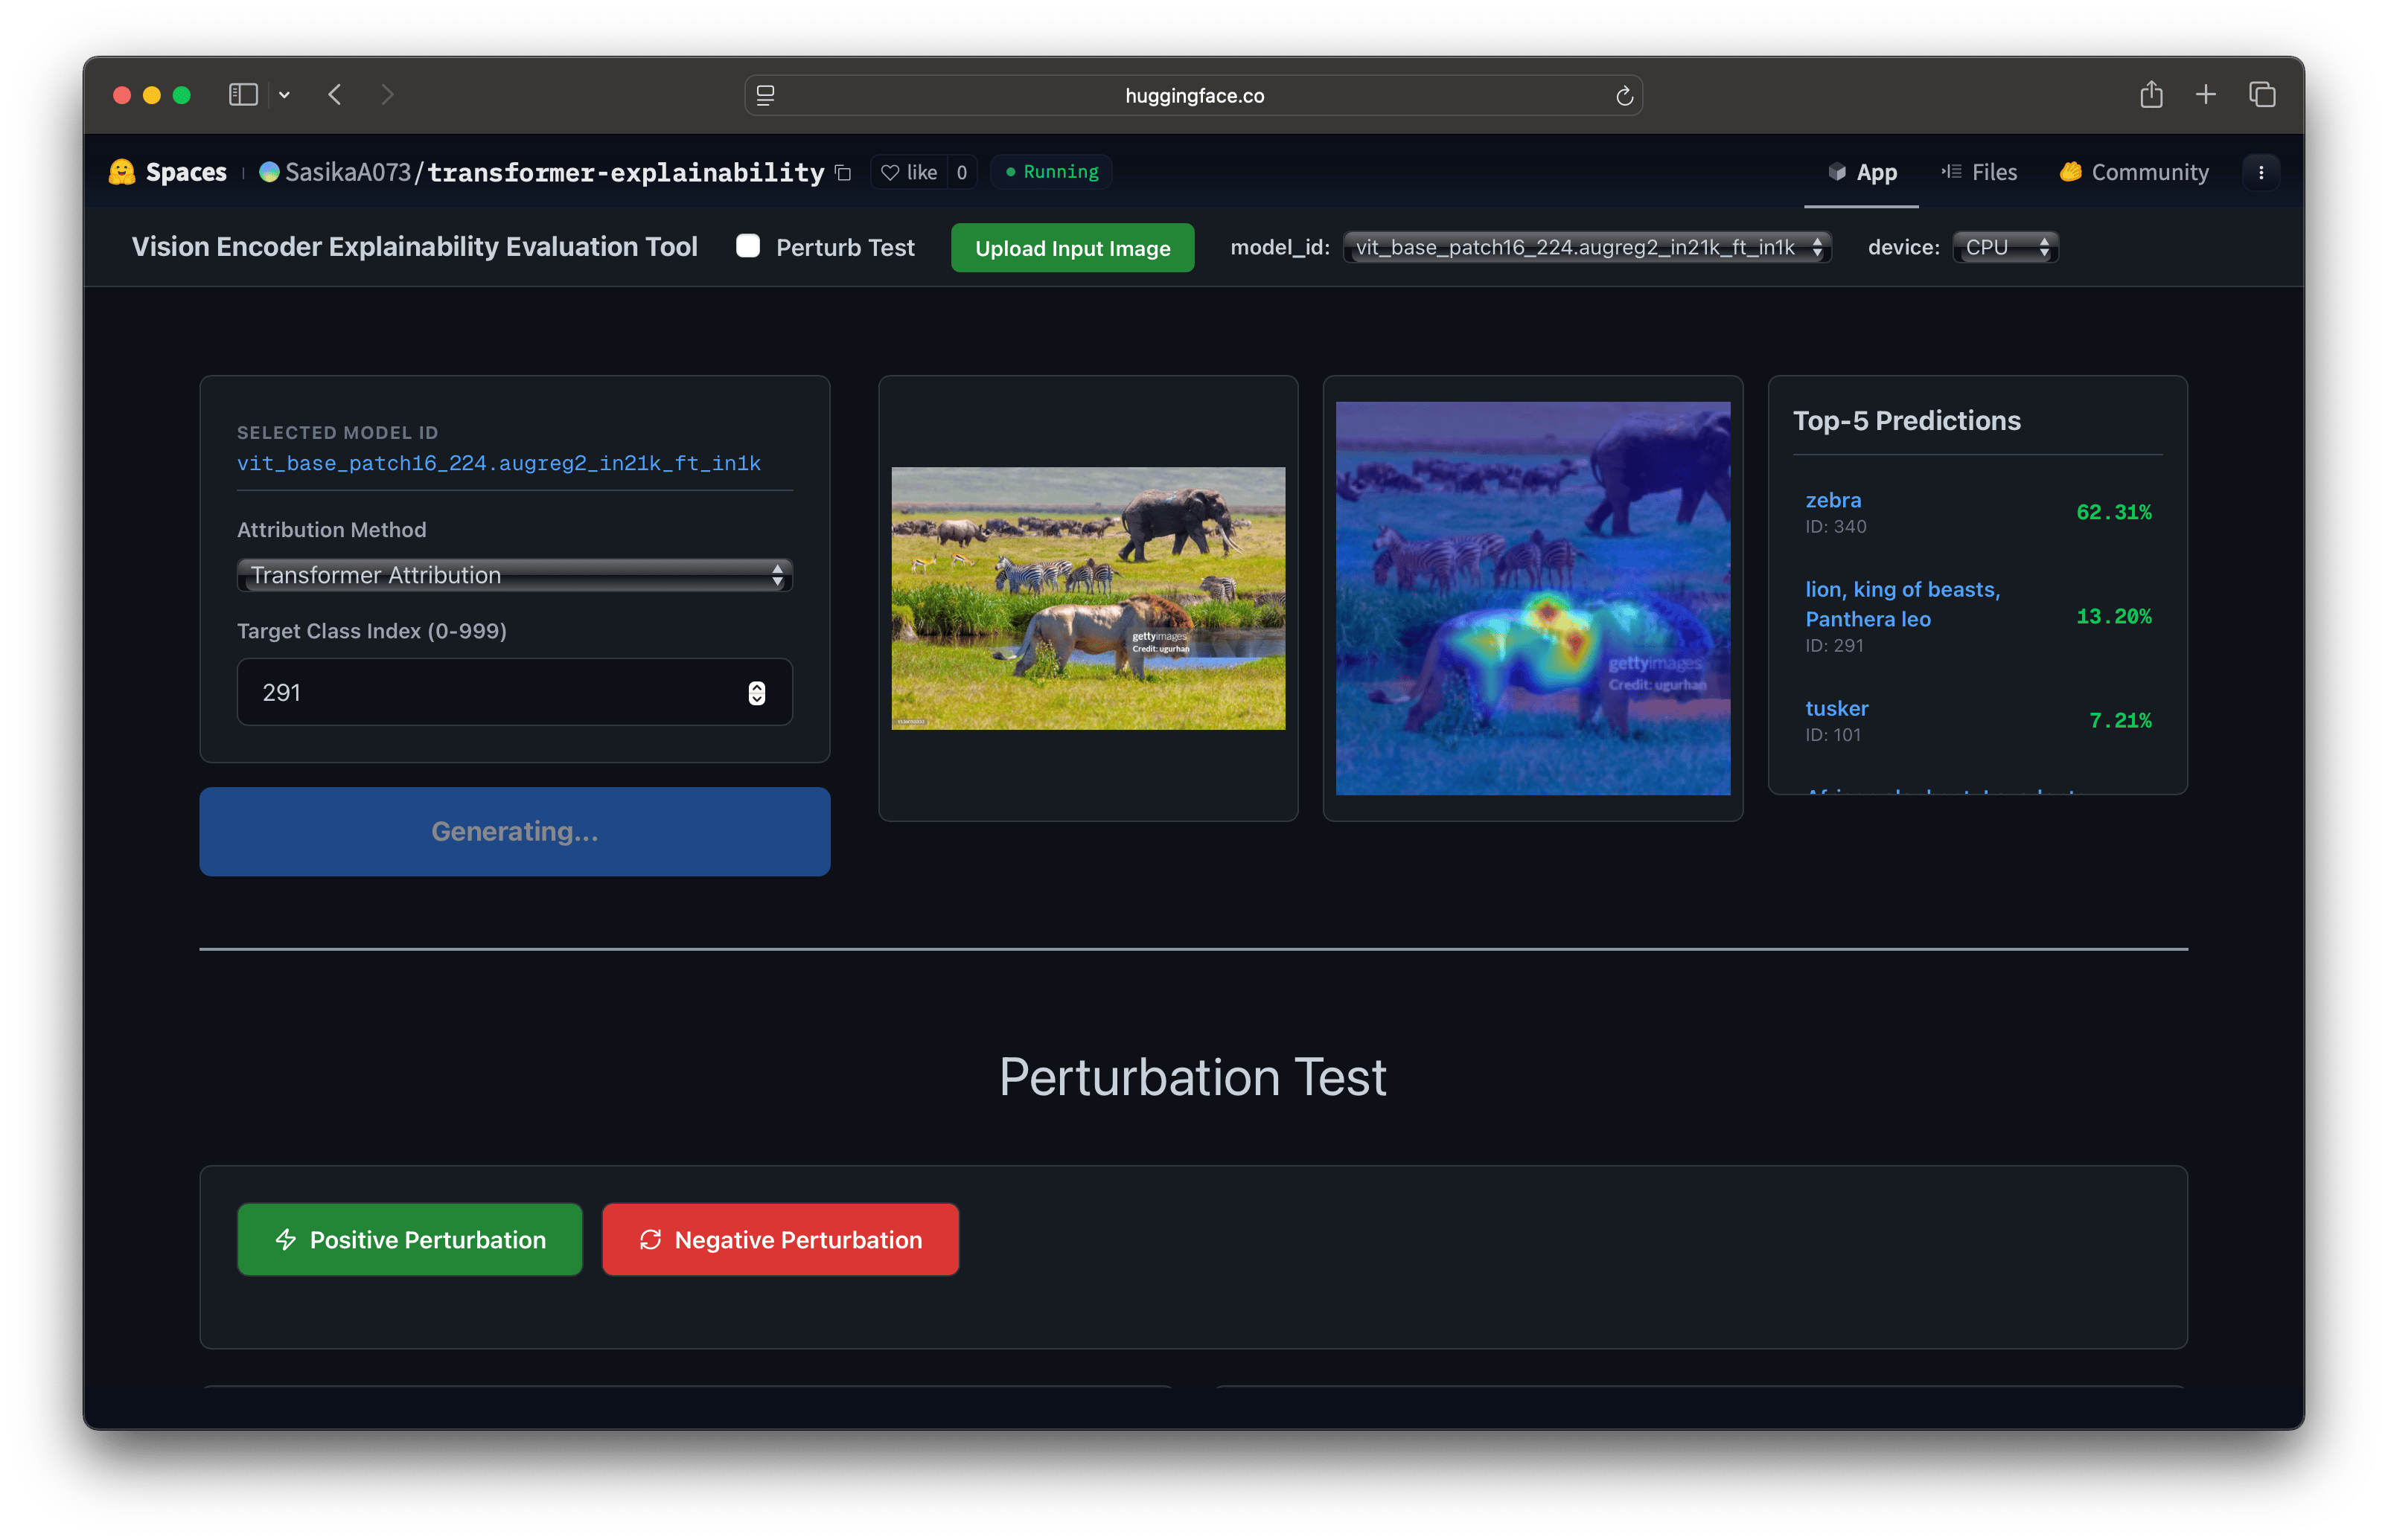
Task: Click the browser share icon
Action: 2152,94
